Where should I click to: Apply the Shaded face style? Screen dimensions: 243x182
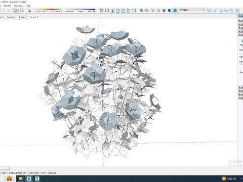click(164, 11)
